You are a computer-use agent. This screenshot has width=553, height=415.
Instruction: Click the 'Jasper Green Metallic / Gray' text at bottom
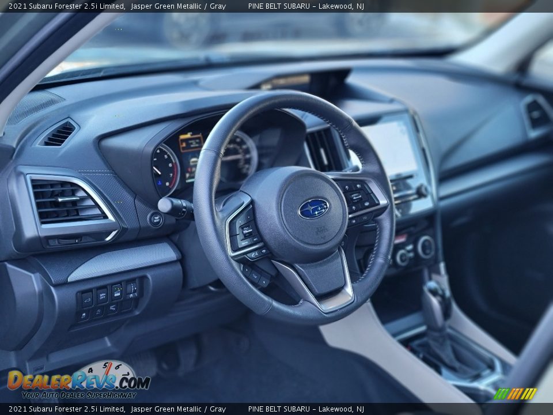tap(178, 409)
